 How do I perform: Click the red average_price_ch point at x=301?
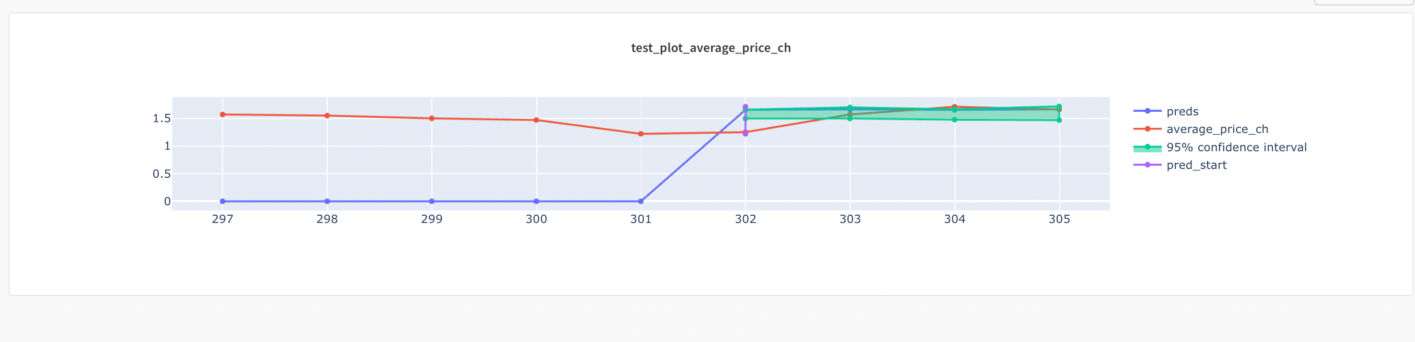pos(640,134)
